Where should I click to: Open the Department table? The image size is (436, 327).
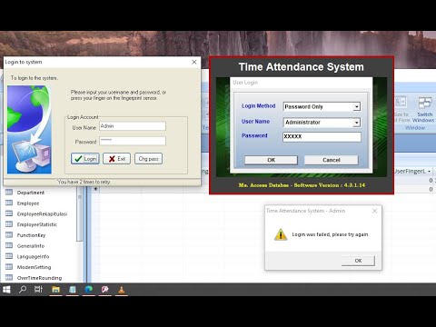[x=31, y=193]
